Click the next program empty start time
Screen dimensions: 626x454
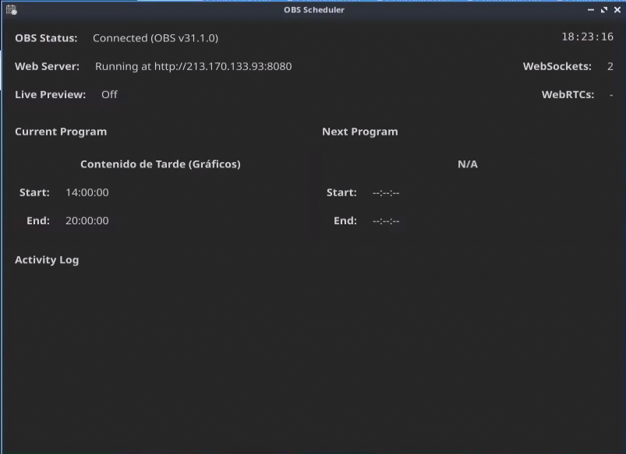pos(386,192)
